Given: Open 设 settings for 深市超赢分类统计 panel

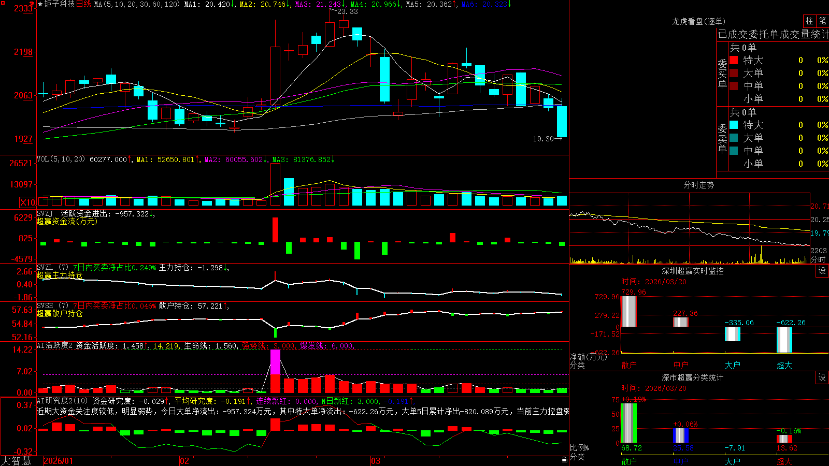Looking at the screenshot, I should [822, 377].
